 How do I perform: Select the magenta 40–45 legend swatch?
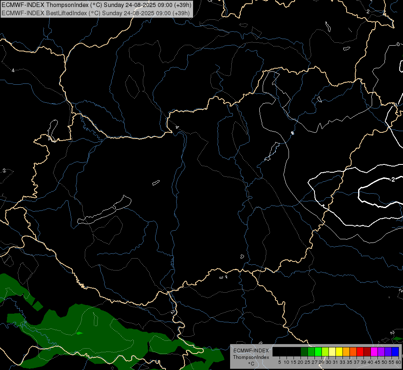374,351
